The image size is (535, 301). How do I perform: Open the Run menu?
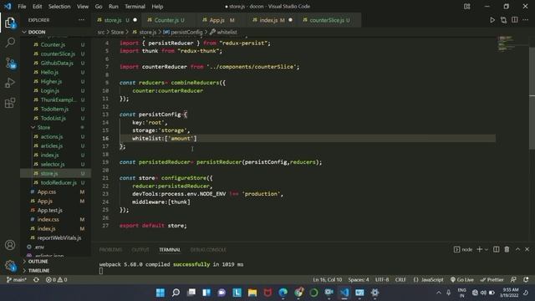coord(114,7)
